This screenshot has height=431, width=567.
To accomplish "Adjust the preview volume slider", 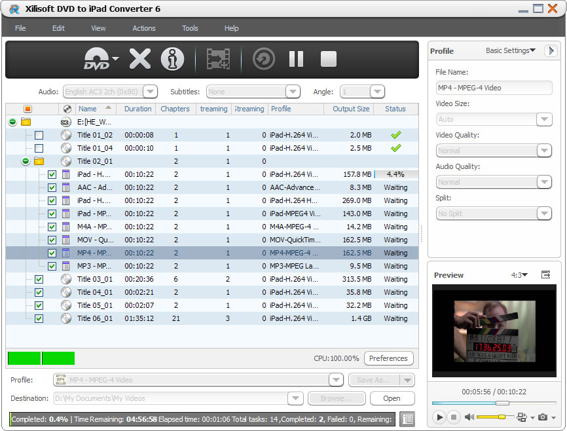I will 495,417.
